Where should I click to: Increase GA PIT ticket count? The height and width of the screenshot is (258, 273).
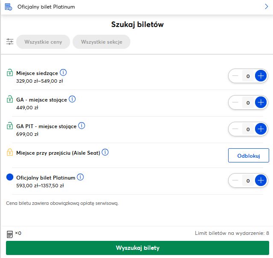261,129
